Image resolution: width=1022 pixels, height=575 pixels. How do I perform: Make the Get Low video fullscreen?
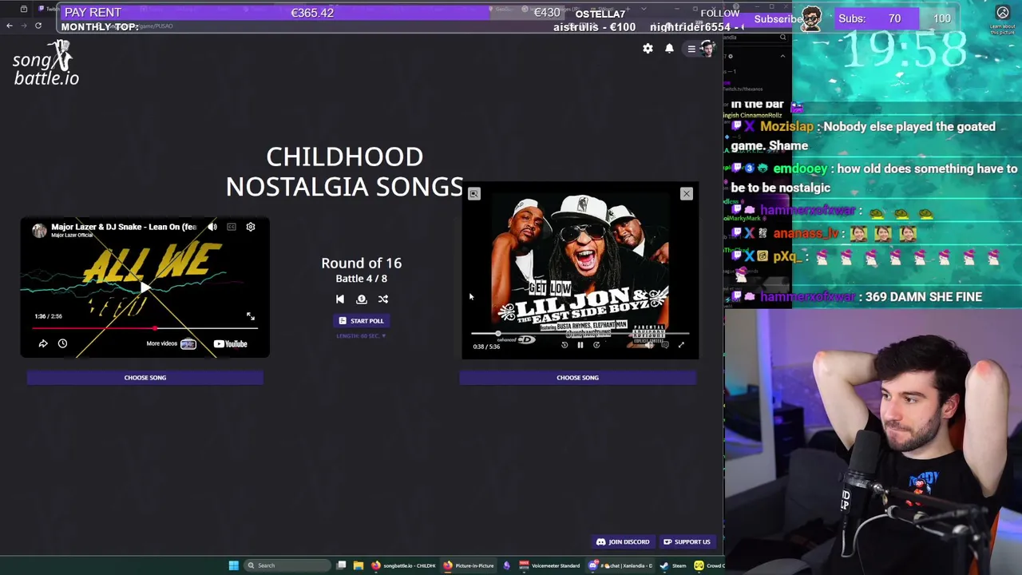[x=681, y=345]
